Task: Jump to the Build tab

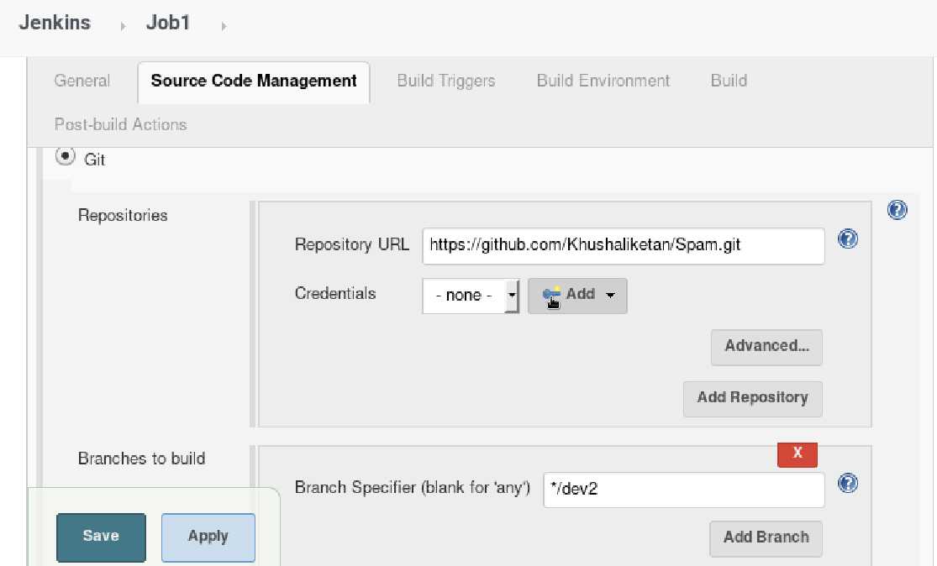Action: (x=729, y=81)
